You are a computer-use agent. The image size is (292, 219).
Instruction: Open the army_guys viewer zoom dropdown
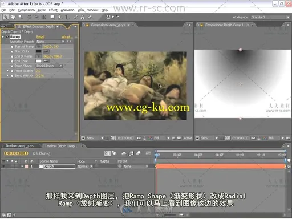point(95,138)
